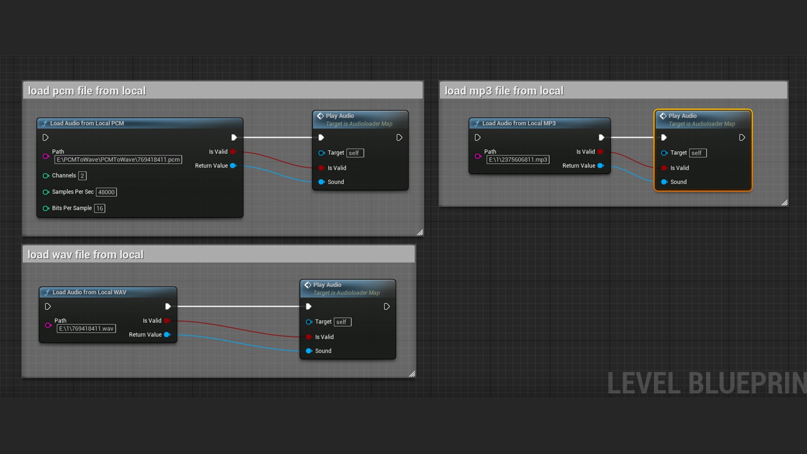Expand the load pcm file from local comment box
Image resolution: width=807 pixels, height=454 pixels.
tap(420, 232)
